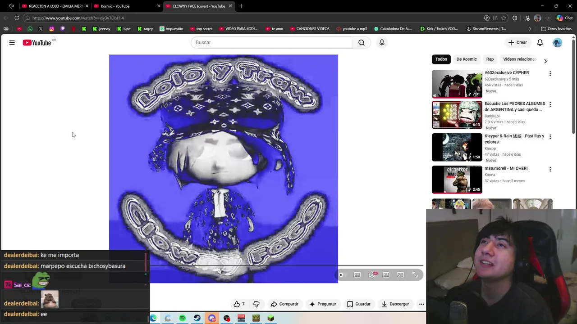Open the Kick / Twitch VOD bookmark

(x=439, y=29)
